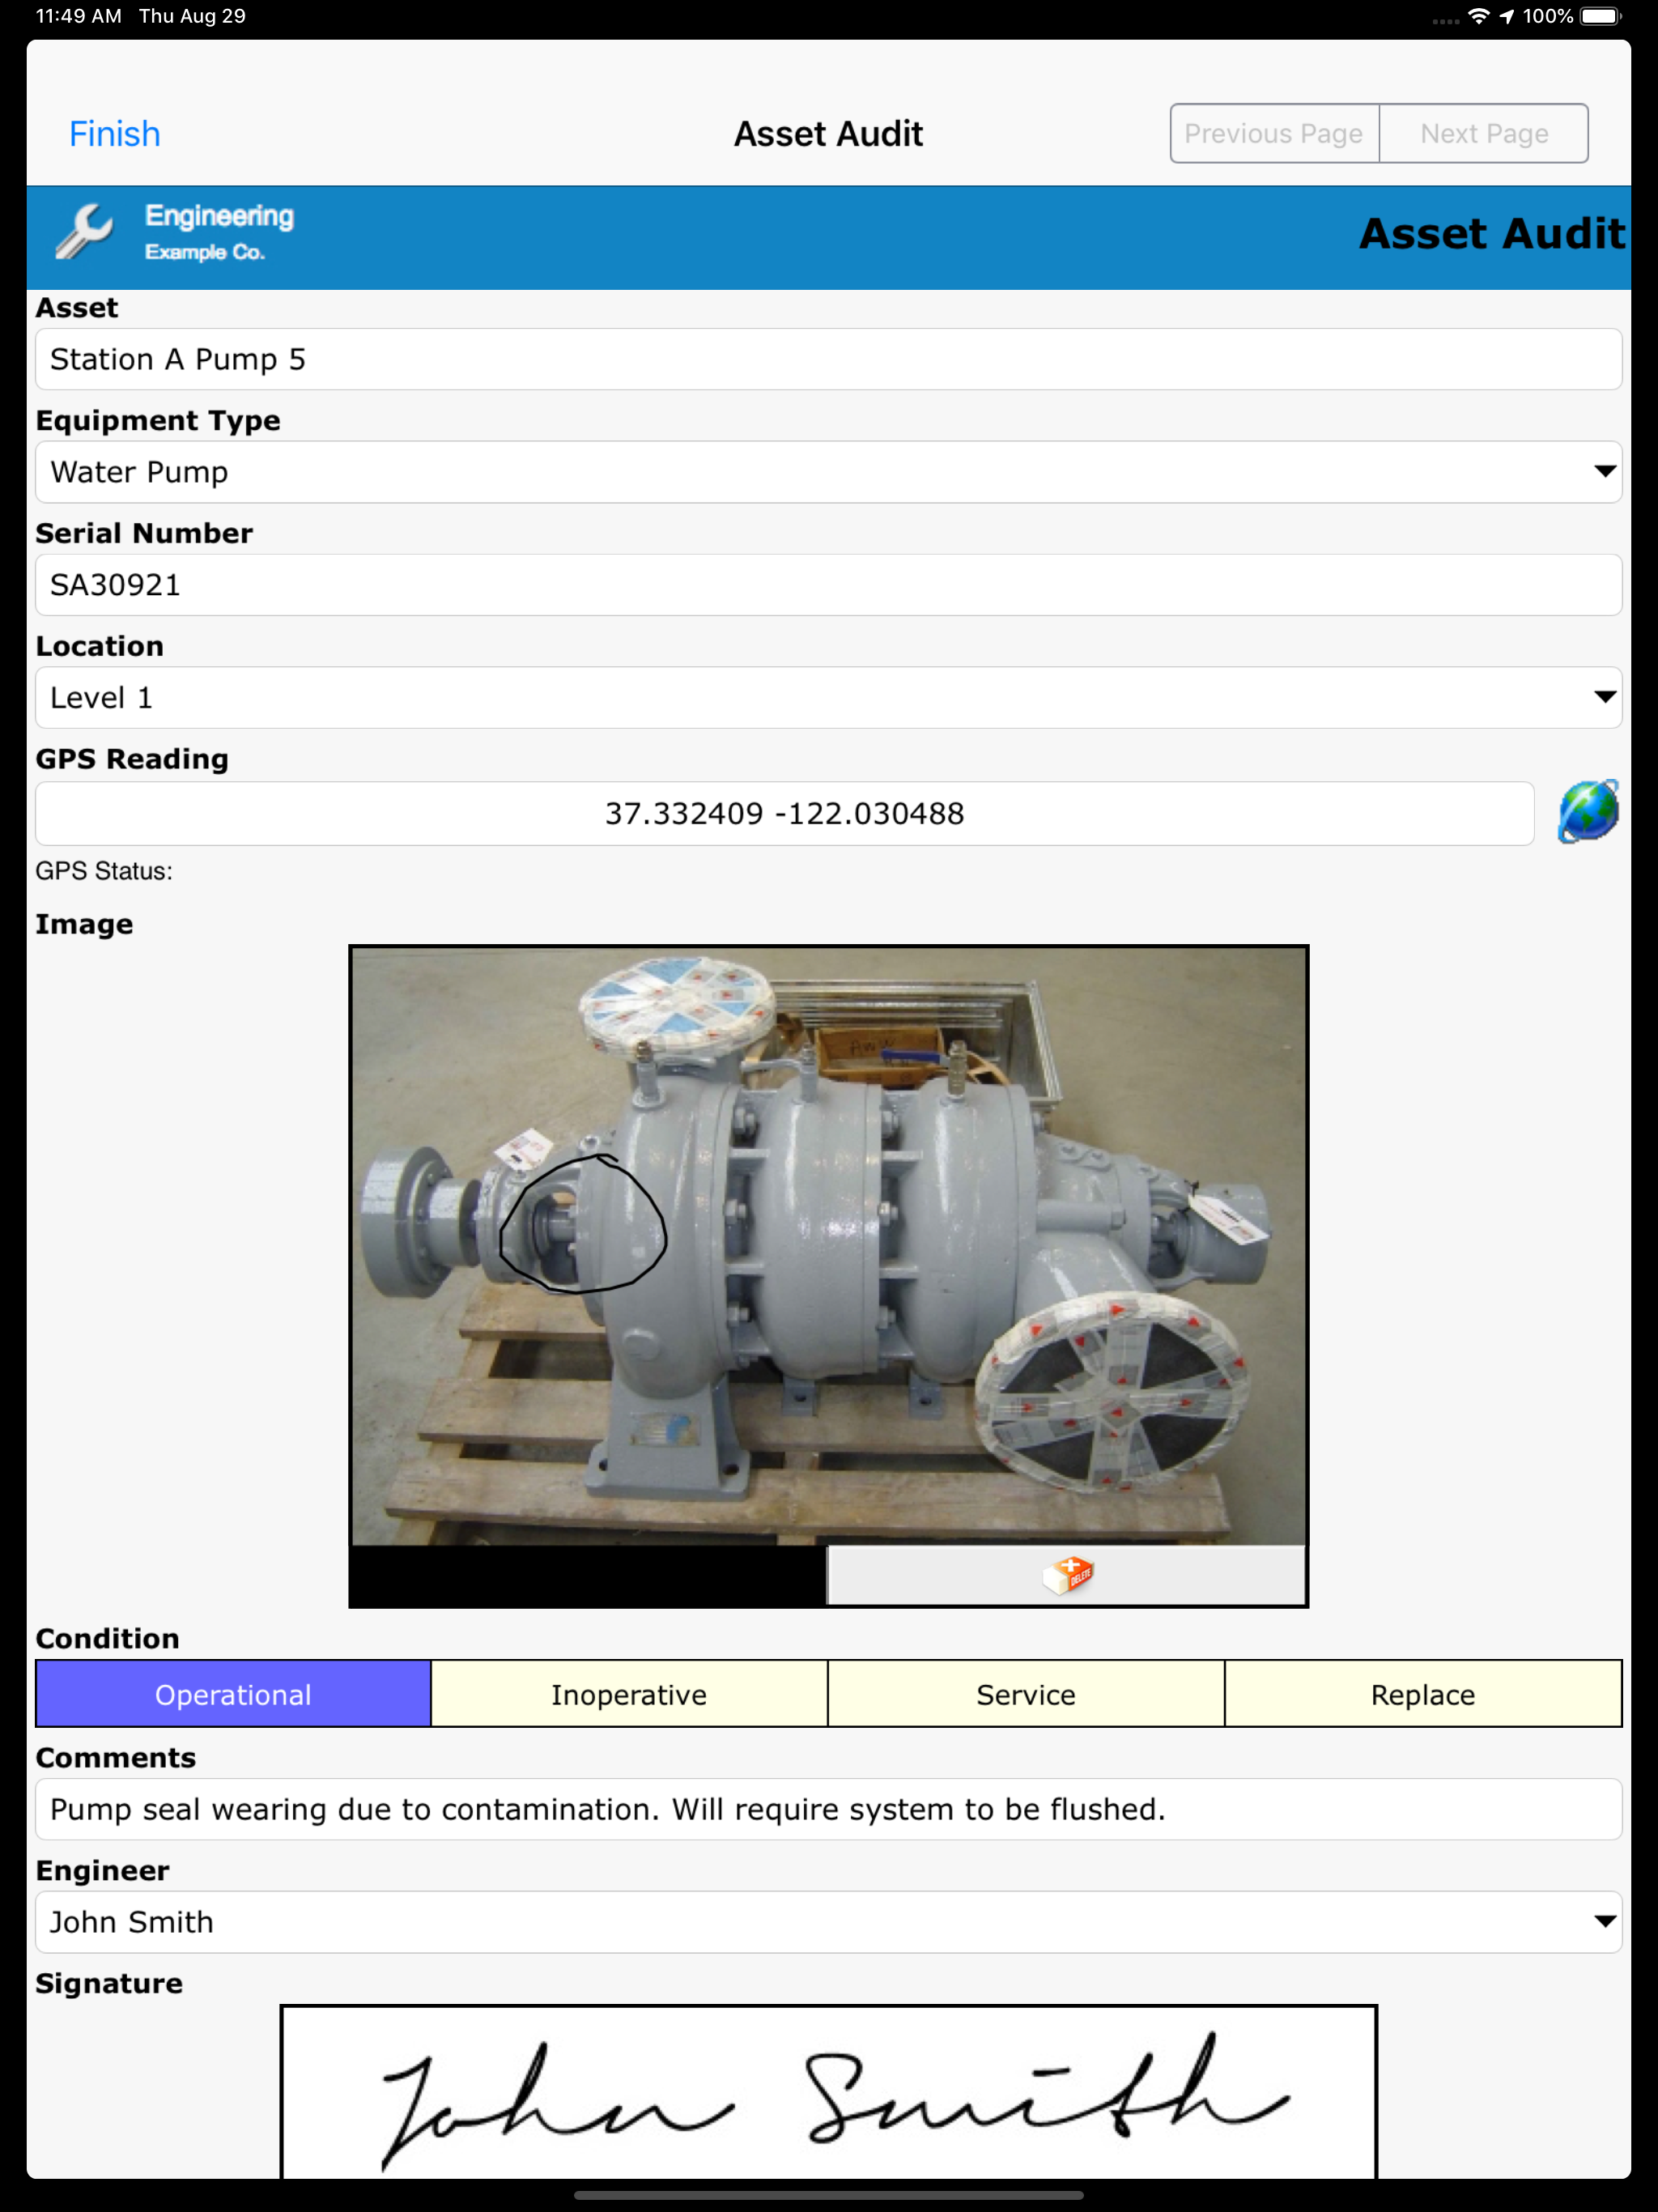Tap the globe GPS capture icon
The height and width of the screenshot is (2212, 1658).
click(1588, 812)
